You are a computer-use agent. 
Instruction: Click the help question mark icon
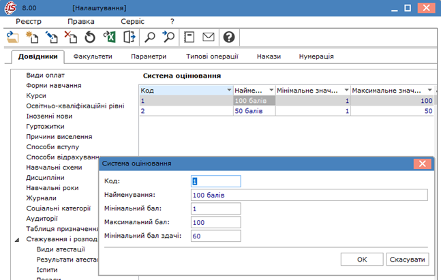tap(229, 37)
